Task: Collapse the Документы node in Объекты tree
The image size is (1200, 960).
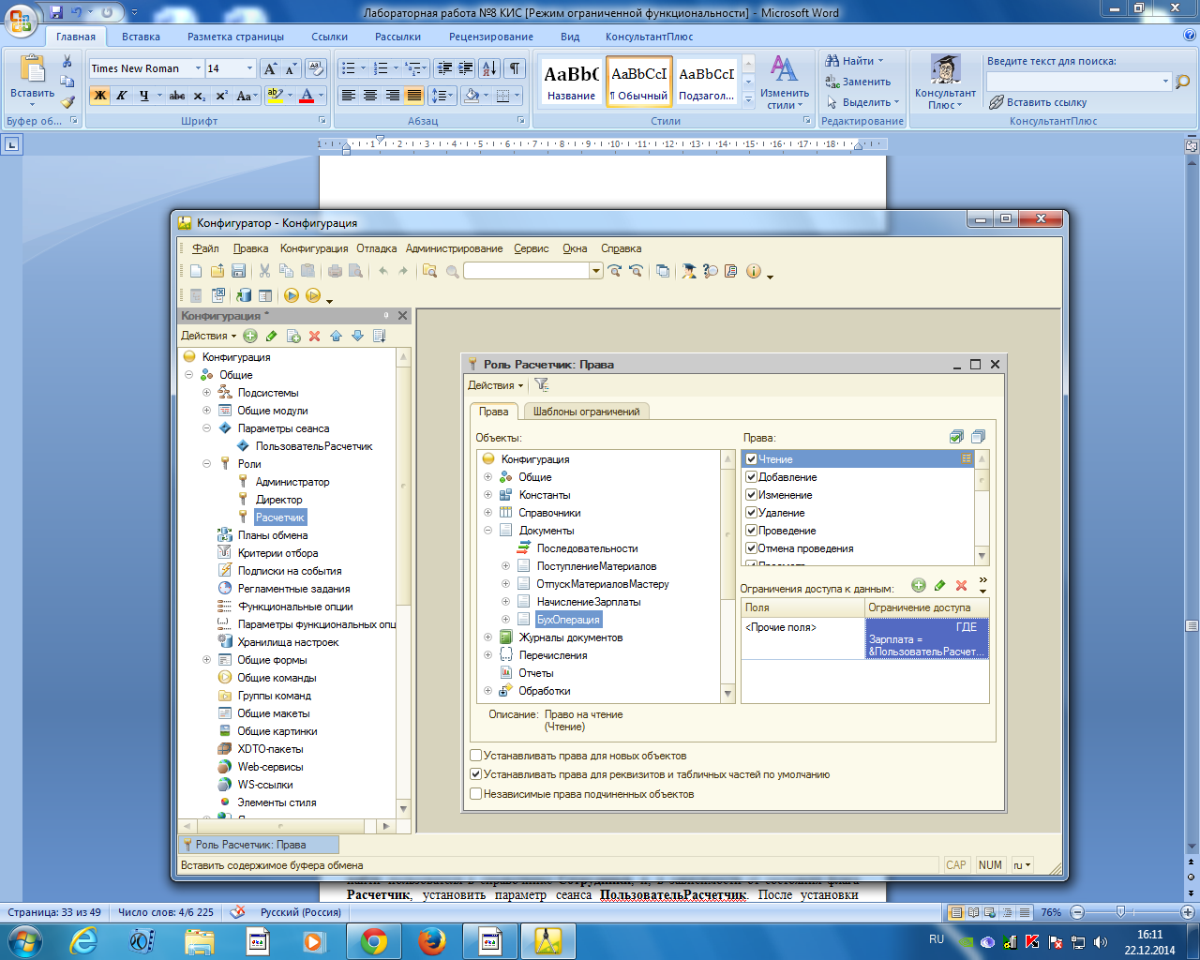Action: tap(487, 531)
